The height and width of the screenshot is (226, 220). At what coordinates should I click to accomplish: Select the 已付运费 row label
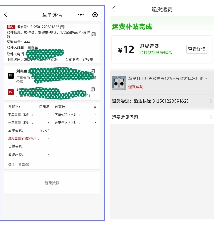[x=15, y=146]
